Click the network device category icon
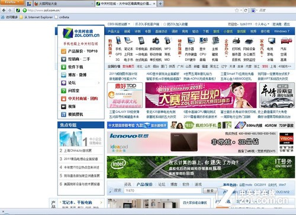The width and height of the screenshot is (296, 215). coord(249,41)
